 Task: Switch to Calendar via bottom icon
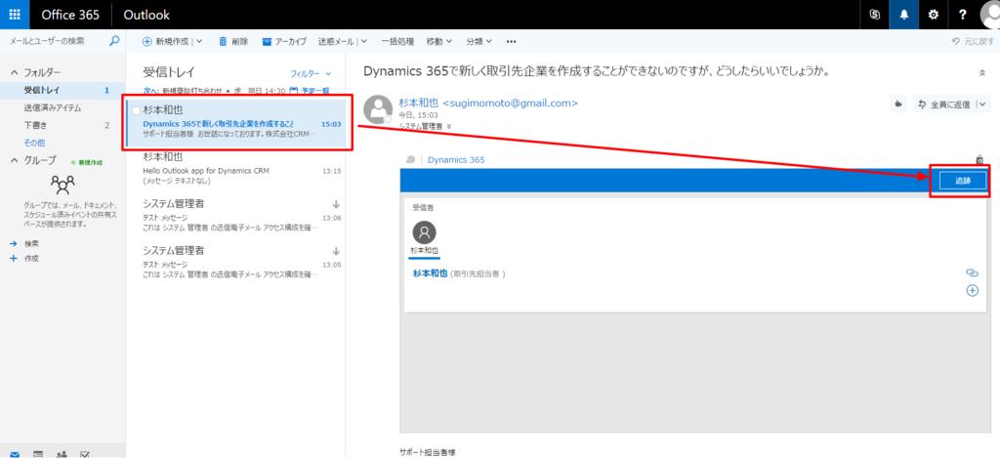pyautogui.click(x=38, y=454)
